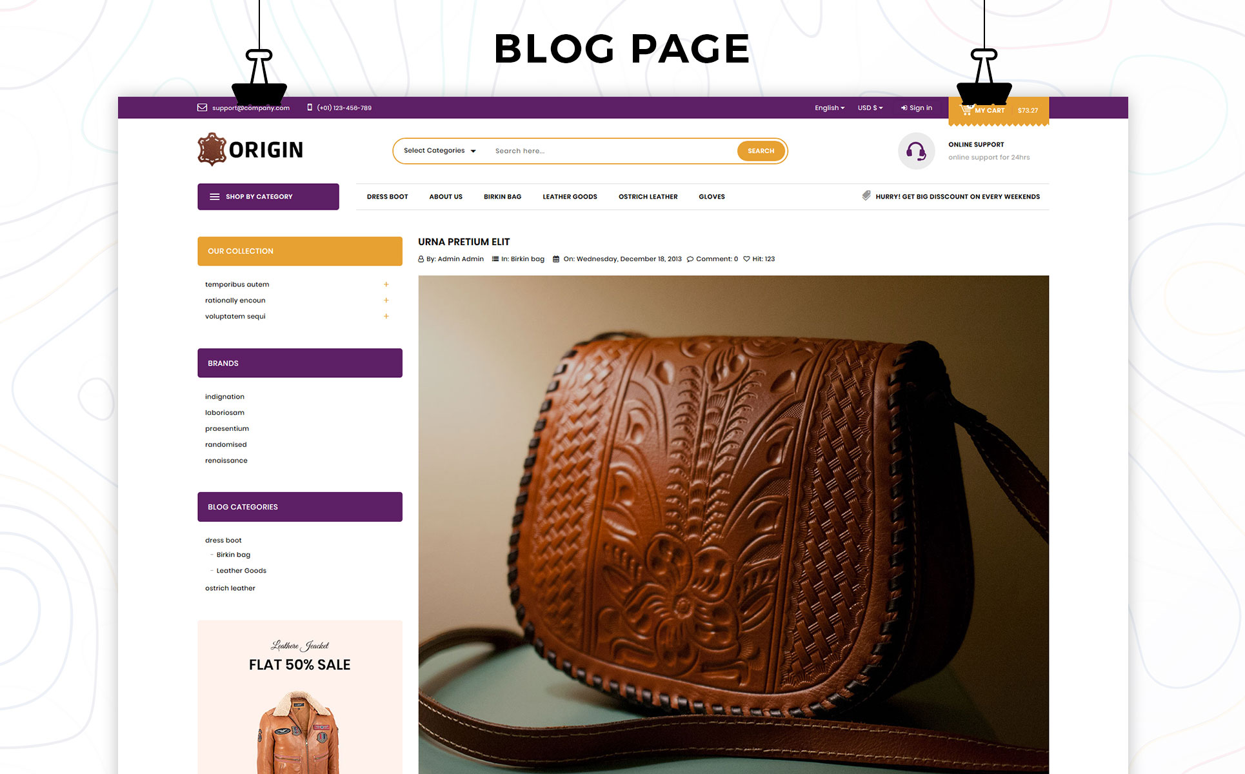Screen dimensions: 1245x774
Task: Open the Select Categories dropdown
Action: tap(440, 151)
